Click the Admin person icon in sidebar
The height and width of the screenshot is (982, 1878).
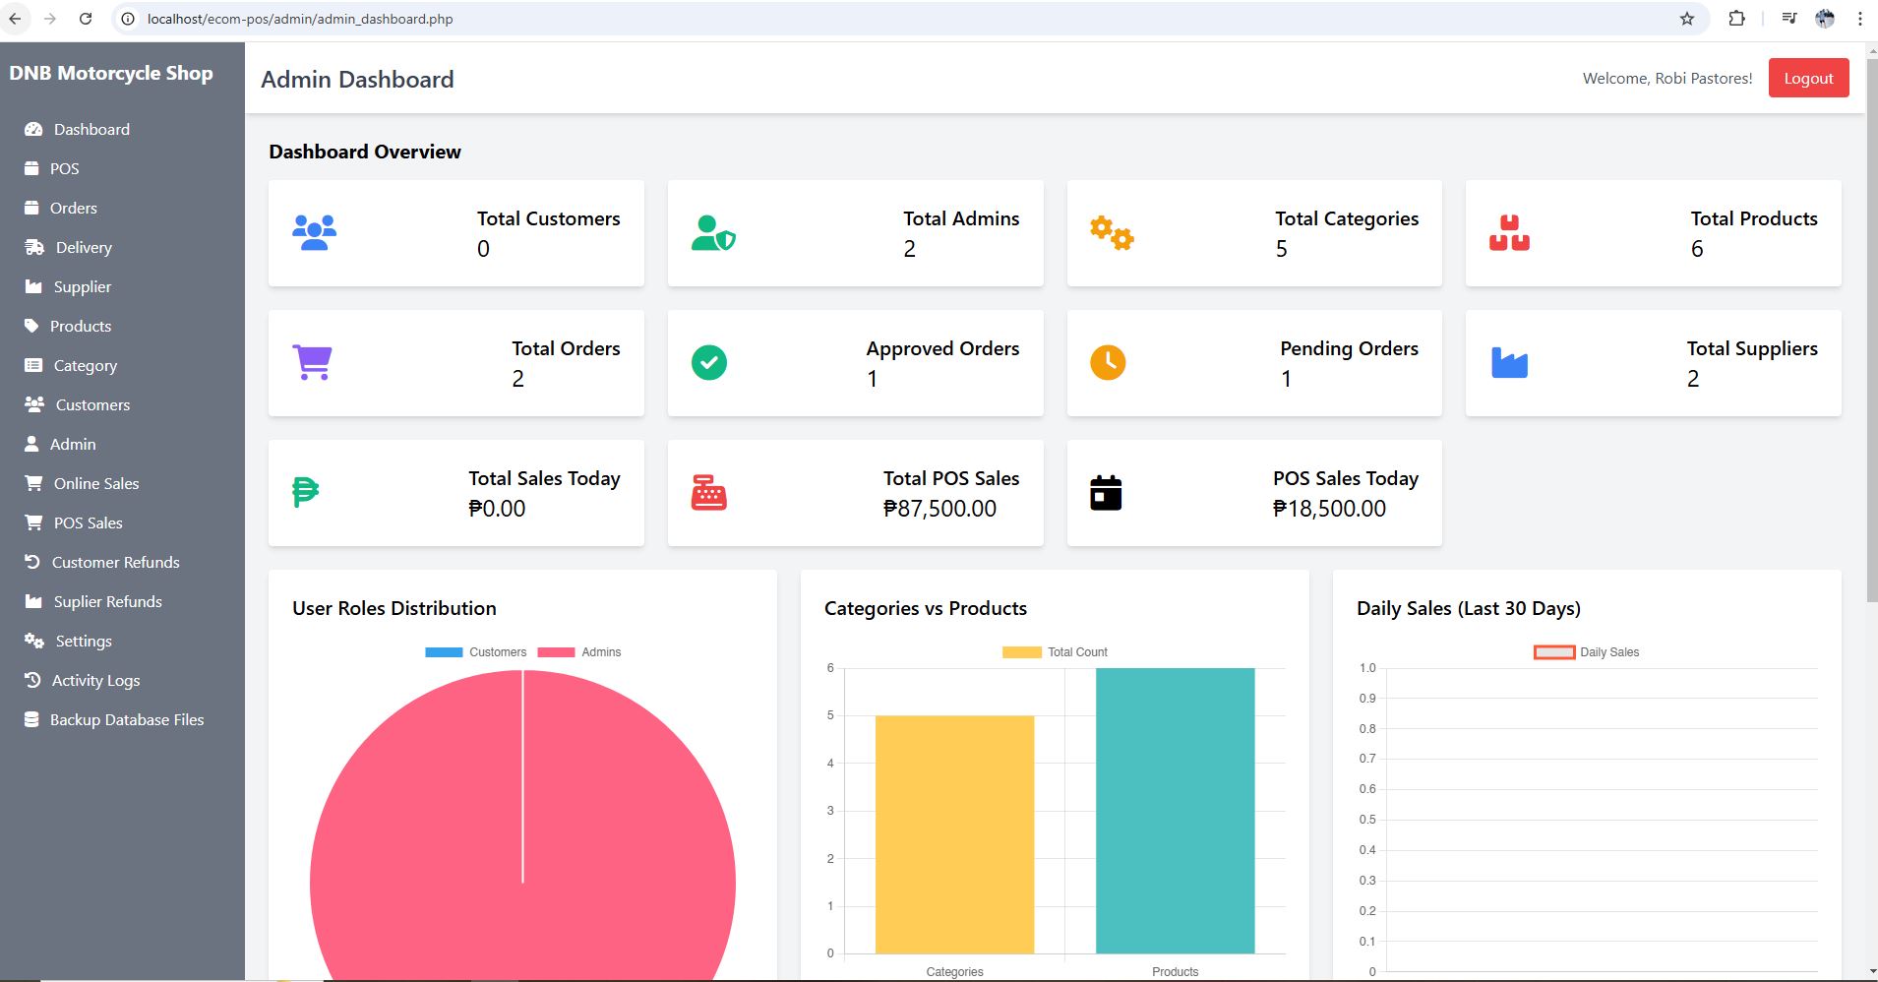(31, 444)
